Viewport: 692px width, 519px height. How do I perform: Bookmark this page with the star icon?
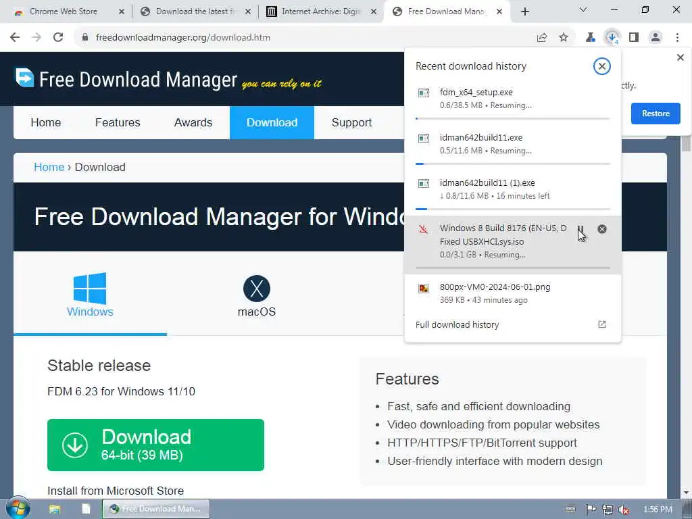(564, 38)
